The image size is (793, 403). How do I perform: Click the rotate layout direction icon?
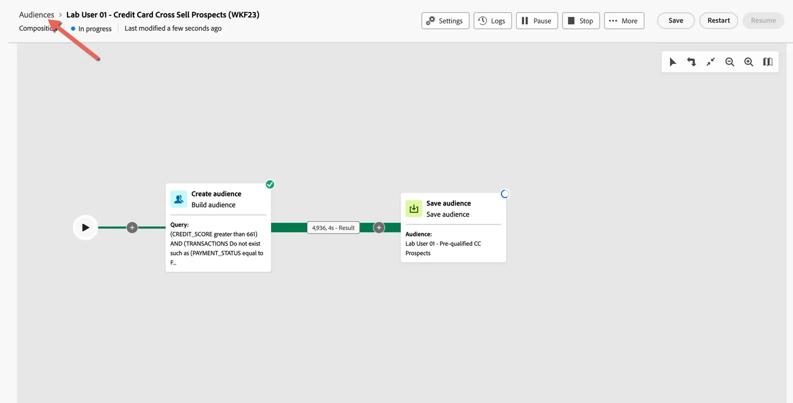691,62
